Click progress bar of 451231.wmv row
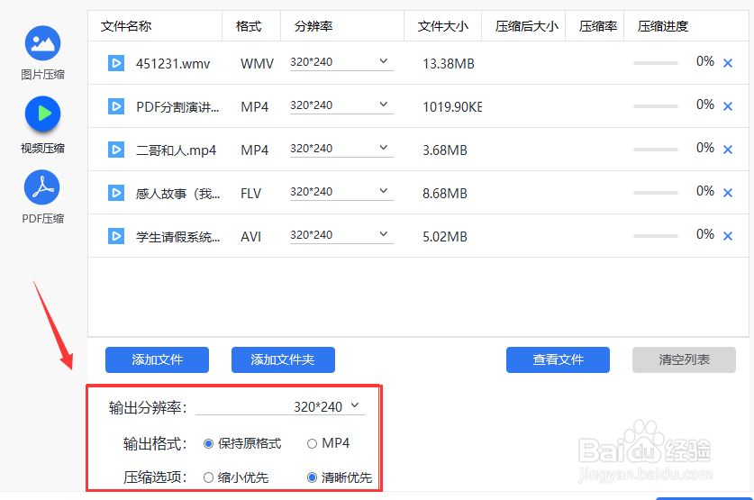 pos(656,63)
